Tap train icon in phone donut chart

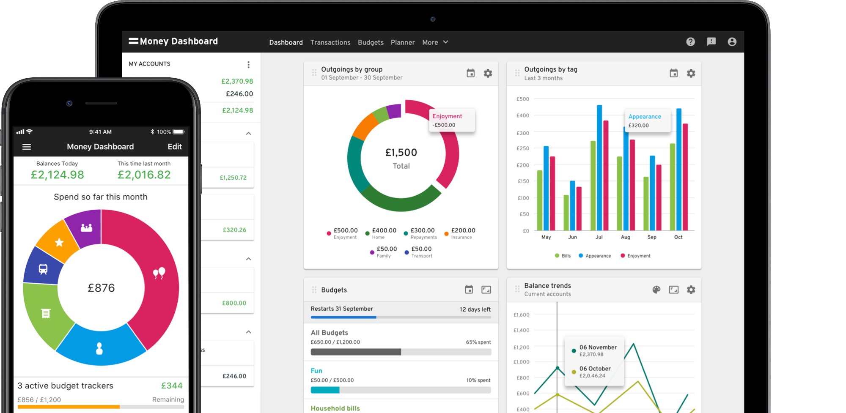[43, 269]
